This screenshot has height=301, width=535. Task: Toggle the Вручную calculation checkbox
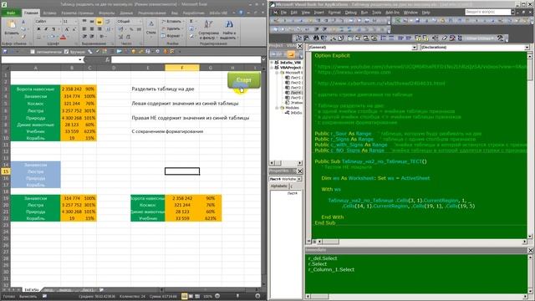coord(67,52)
